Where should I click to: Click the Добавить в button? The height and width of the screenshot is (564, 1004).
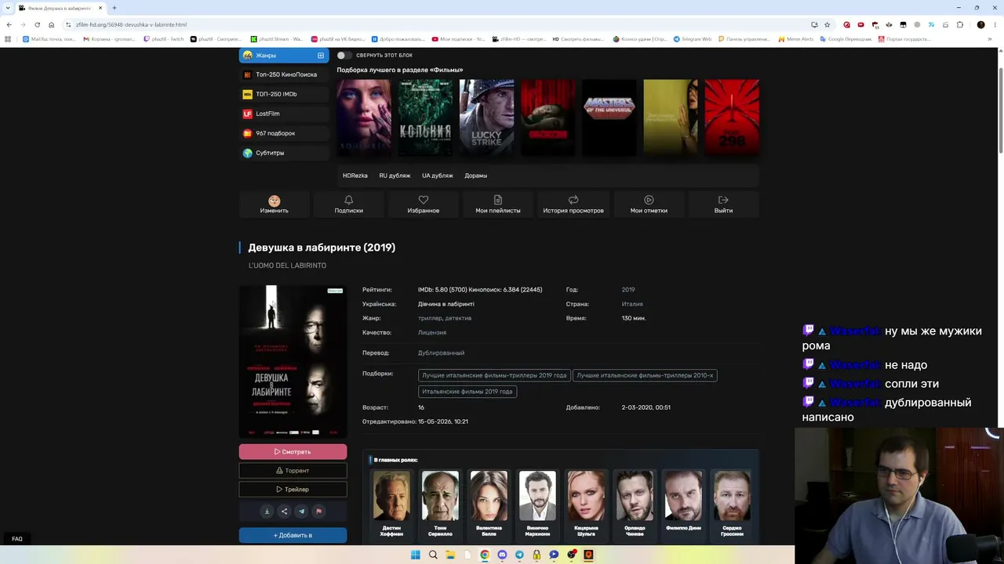[293, 535]
